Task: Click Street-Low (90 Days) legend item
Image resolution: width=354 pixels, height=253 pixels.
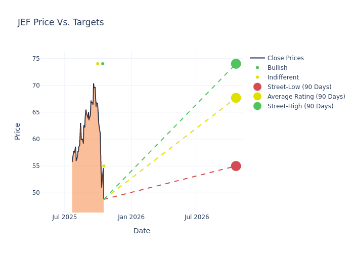Action: 299,87
